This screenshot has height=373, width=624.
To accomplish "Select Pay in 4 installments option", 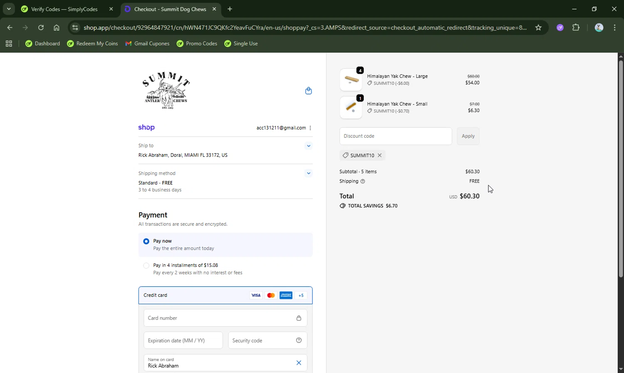I will (146, 266).
